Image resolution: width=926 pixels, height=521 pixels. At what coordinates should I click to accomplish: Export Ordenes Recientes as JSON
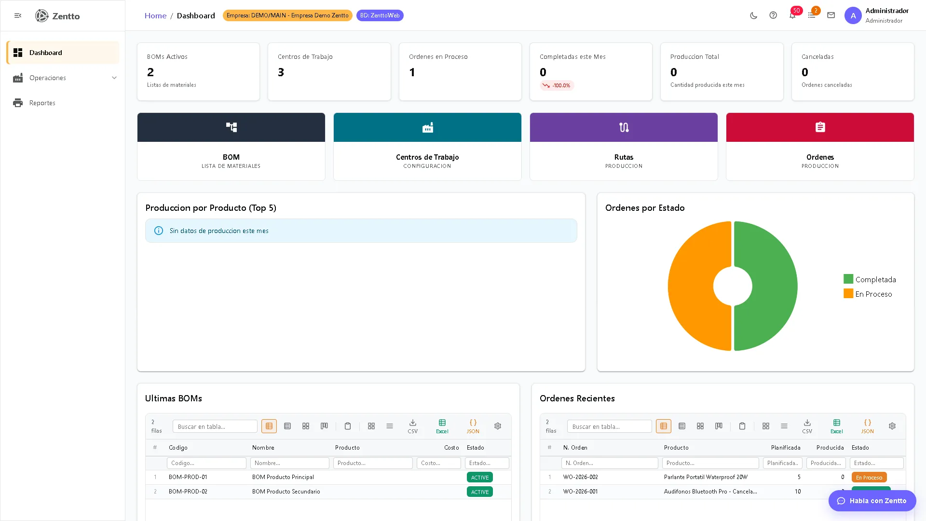tap(868, 426)
